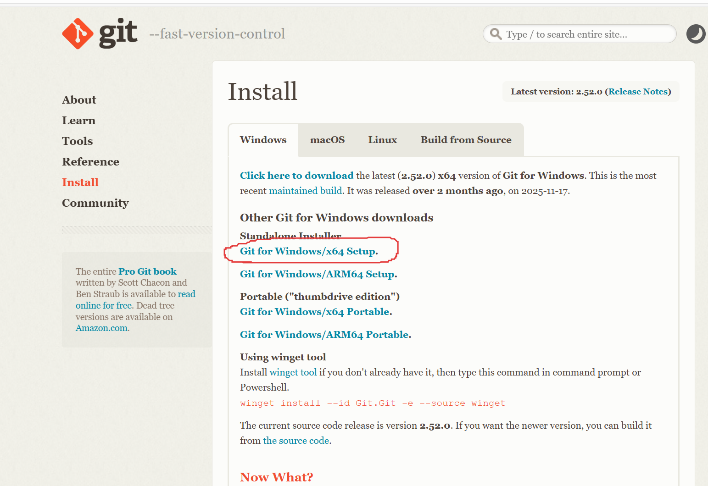Click the --fast-version-control tagline
The image size is (708, 486).
tap(217, 34)
